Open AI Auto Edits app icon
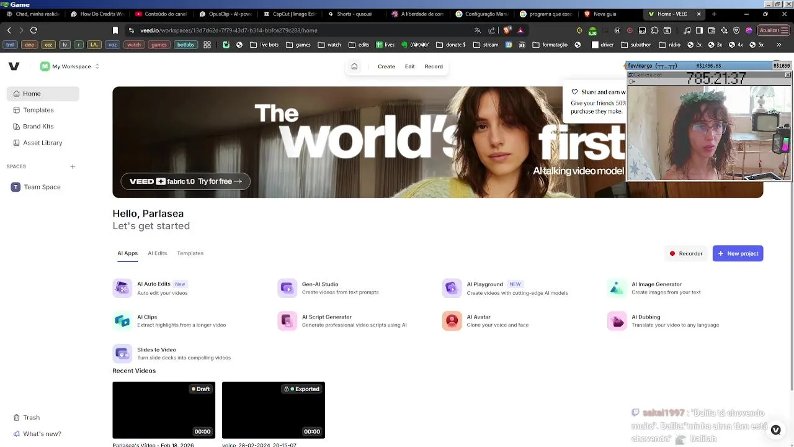Image resolution: width=794 pixels, height=447 pixels. (122, 288)
